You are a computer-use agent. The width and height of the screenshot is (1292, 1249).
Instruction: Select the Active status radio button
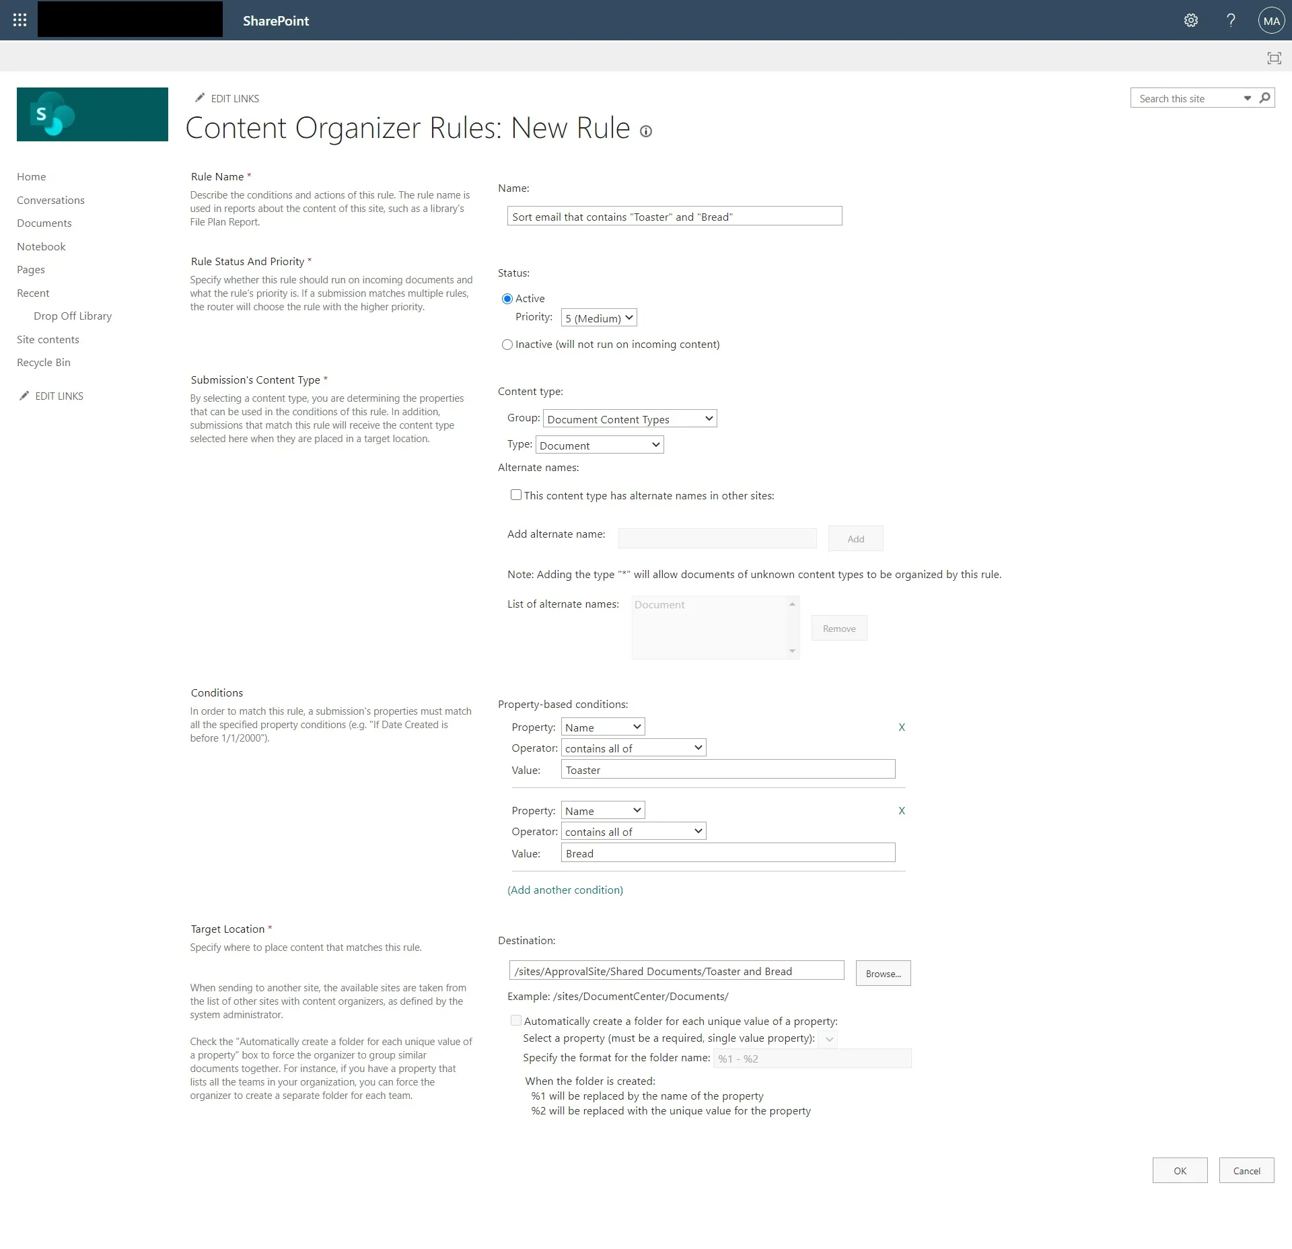point(507,299)
